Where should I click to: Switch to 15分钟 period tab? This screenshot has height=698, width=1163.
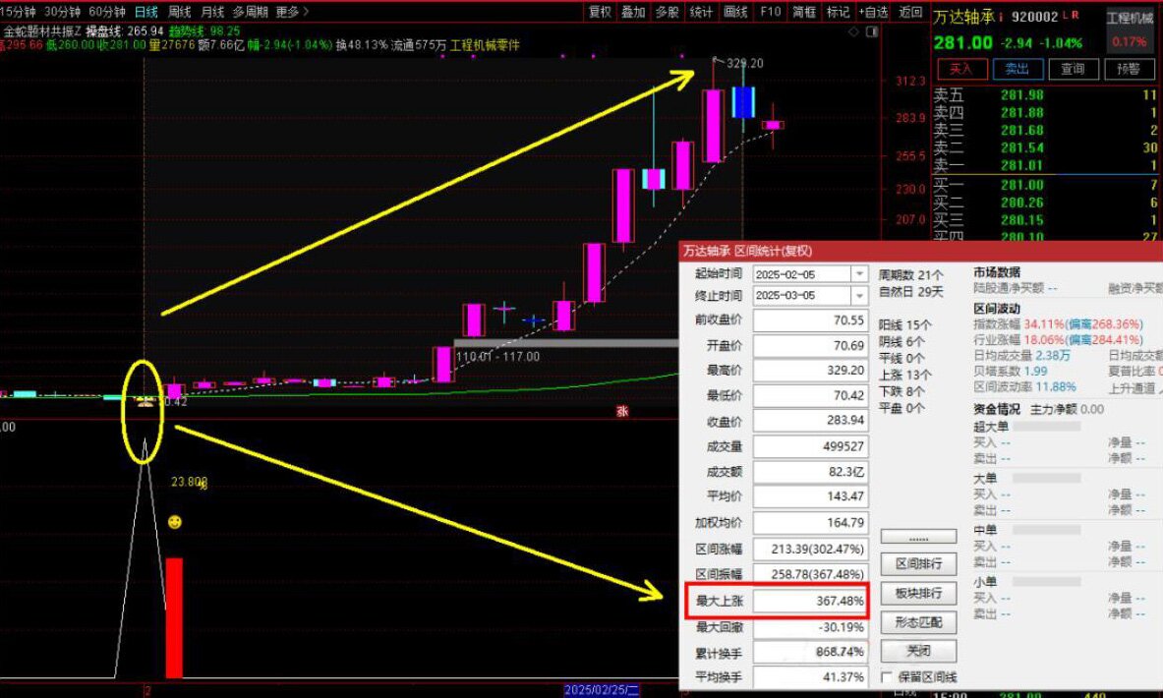[18, 12]
